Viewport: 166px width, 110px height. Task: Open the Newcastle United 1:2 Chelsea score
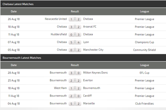[x=75, y=19]
